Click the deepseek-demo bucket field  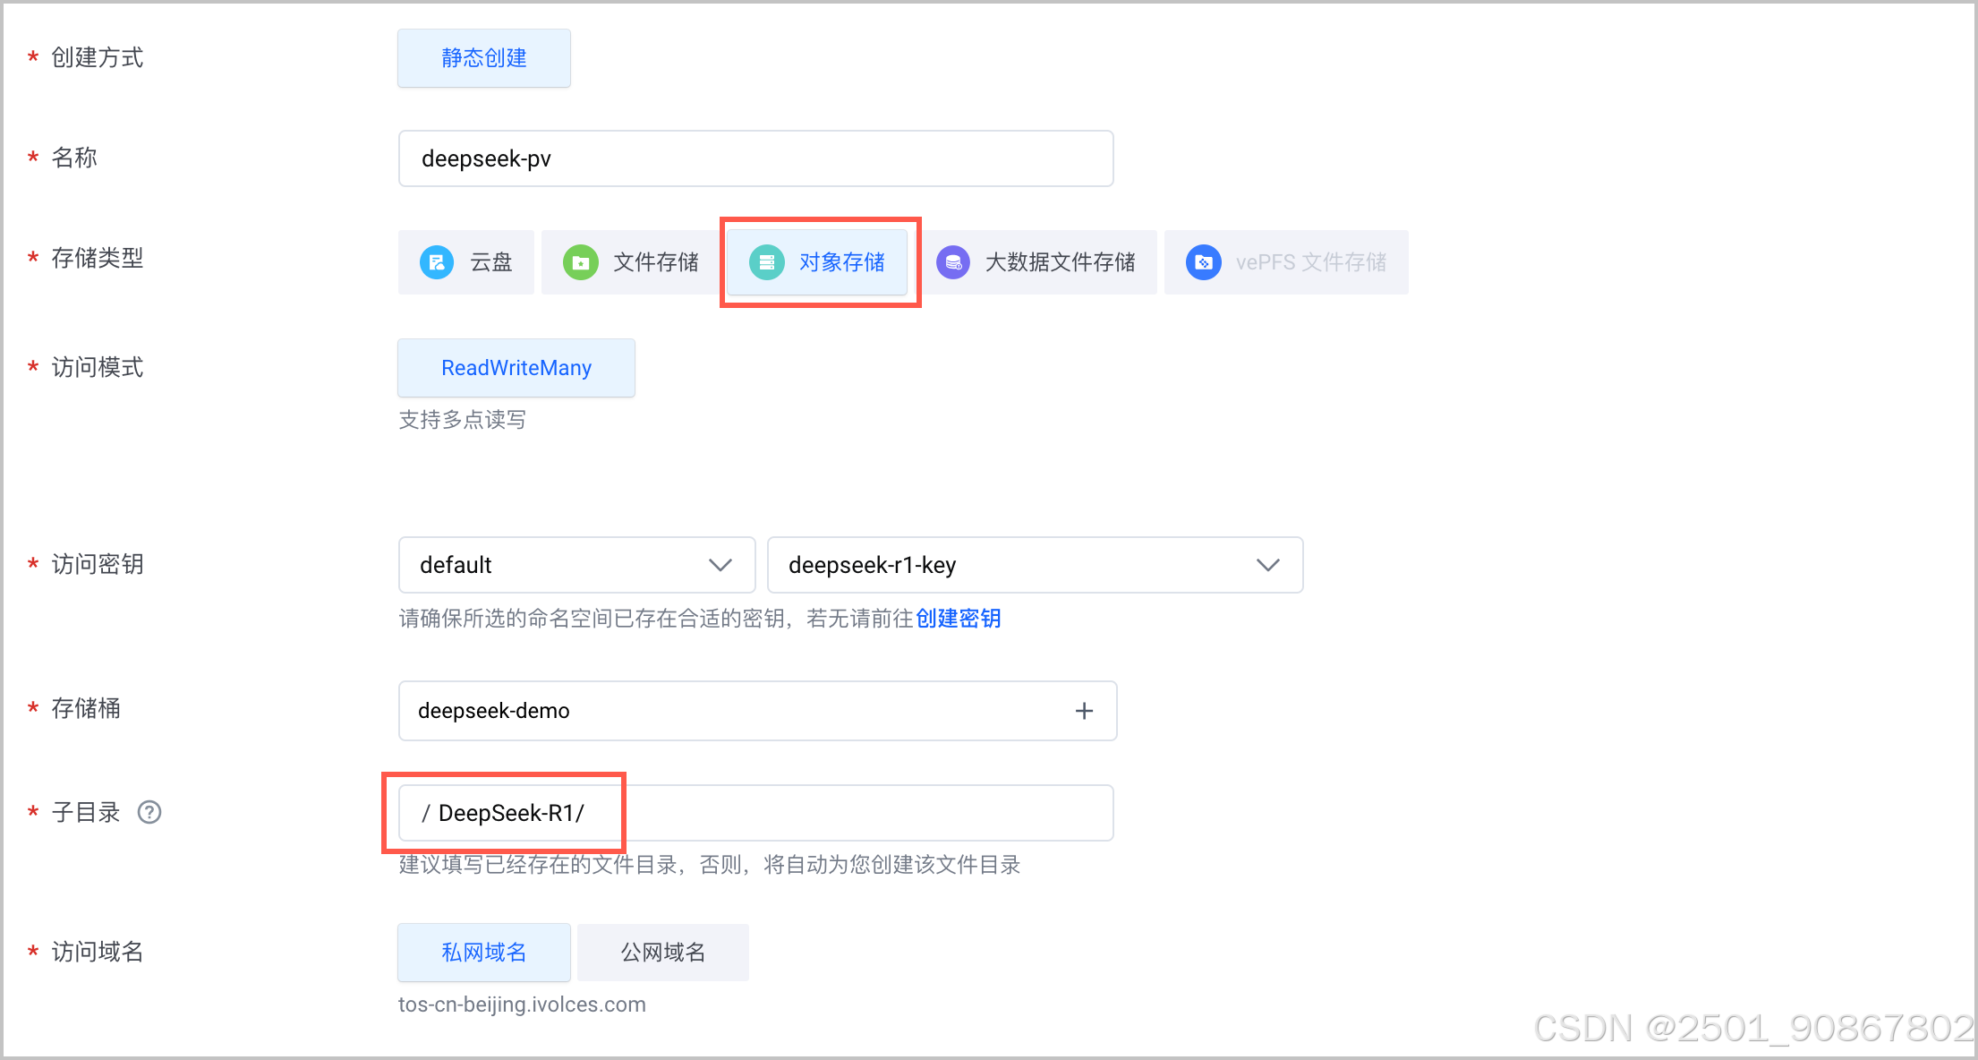click(716, 711)
